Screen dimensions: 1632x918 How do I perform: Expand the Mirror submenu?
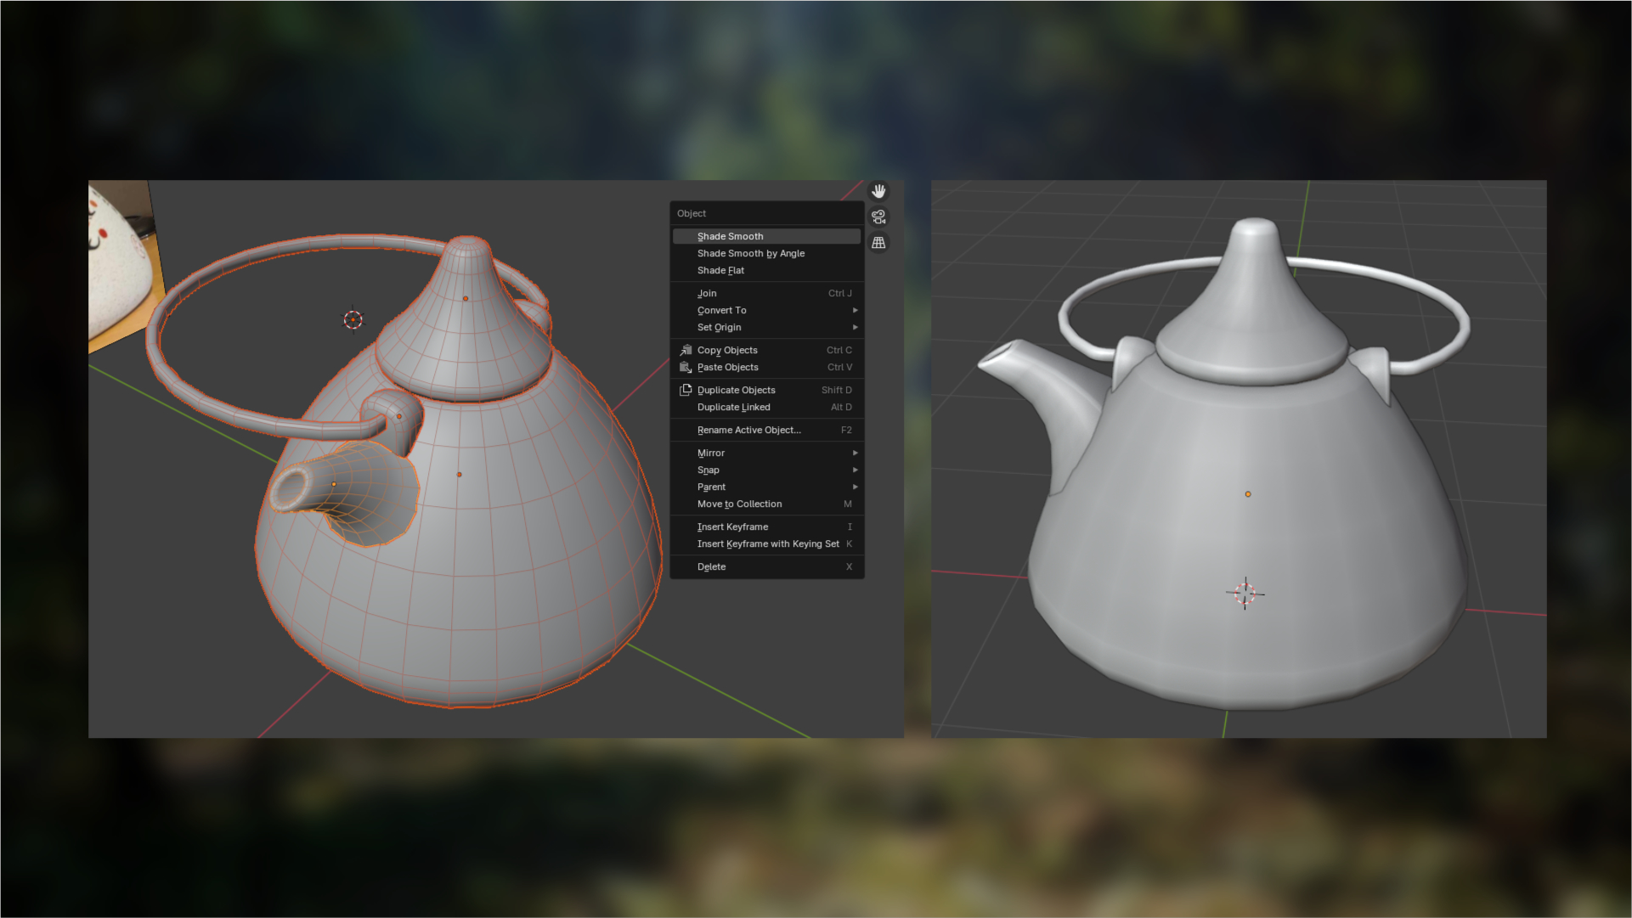pos(766,453)
